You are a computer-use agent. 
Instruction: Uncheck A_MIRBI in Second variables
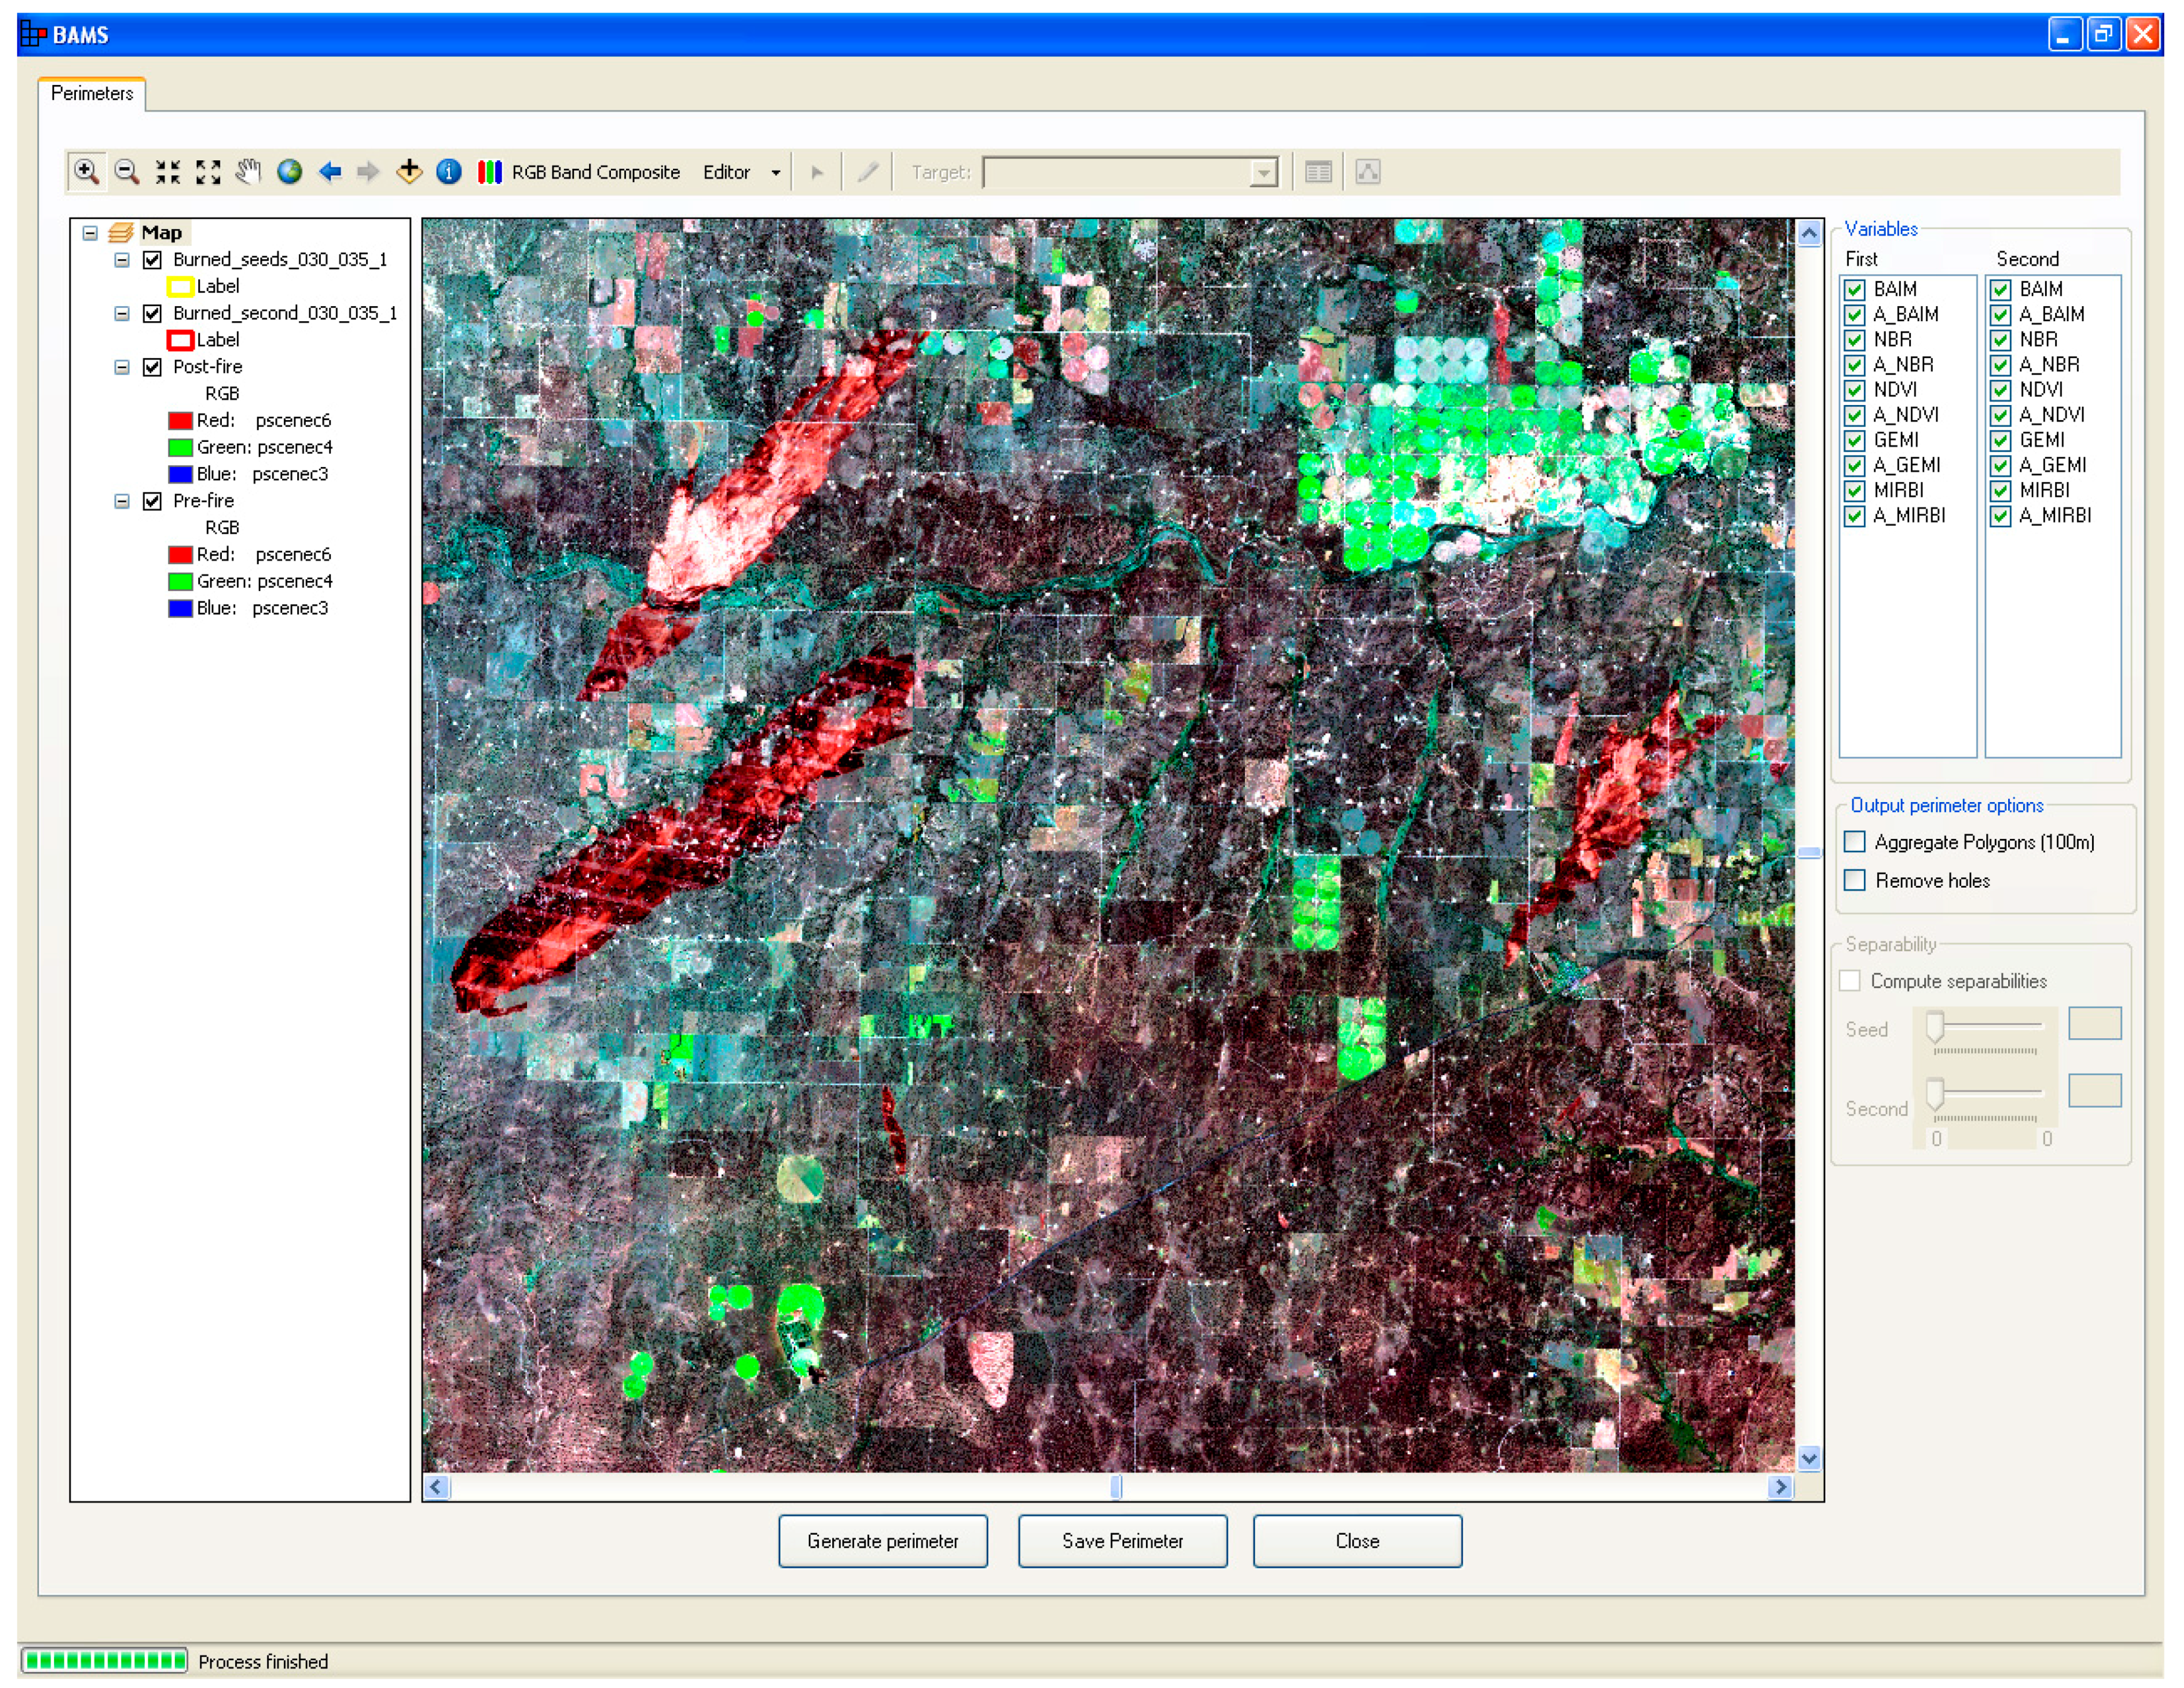click(2001, 516)
